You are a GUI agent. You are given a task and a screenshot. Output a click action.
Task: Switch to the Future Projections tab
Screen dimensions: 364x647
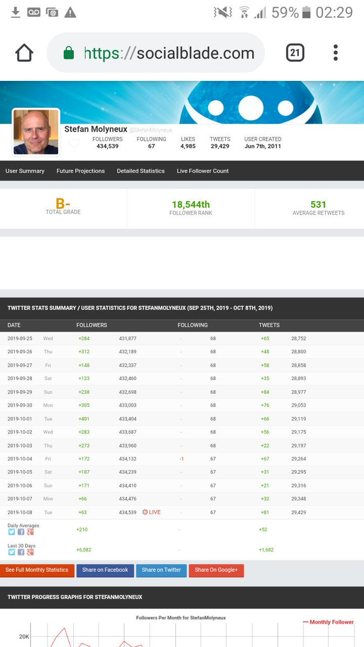click(x=80, y=171)
